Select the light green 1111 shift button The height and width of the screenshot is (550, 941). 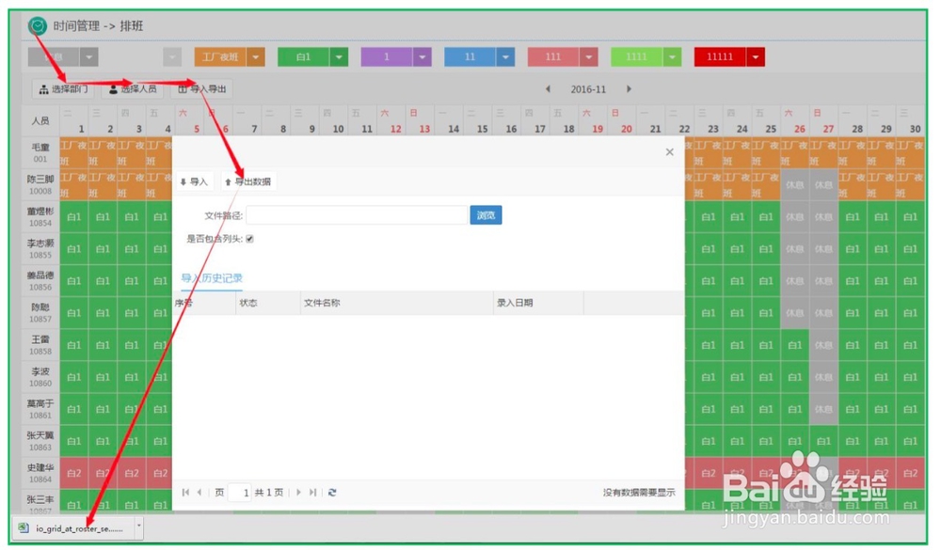(x=637, y=57)
